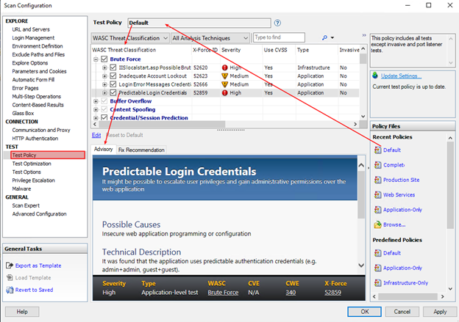Viewport: 459px width, 322px height.
Task: Open the All Analysis Techniques dropdown
Action: coord(210,37)
